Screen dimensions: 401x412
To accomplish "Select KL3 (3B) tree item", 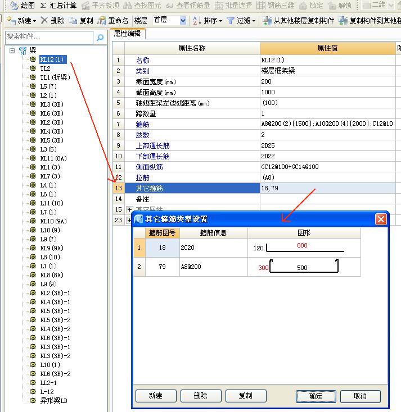I will pyautogui.click(x=52, y=104).
